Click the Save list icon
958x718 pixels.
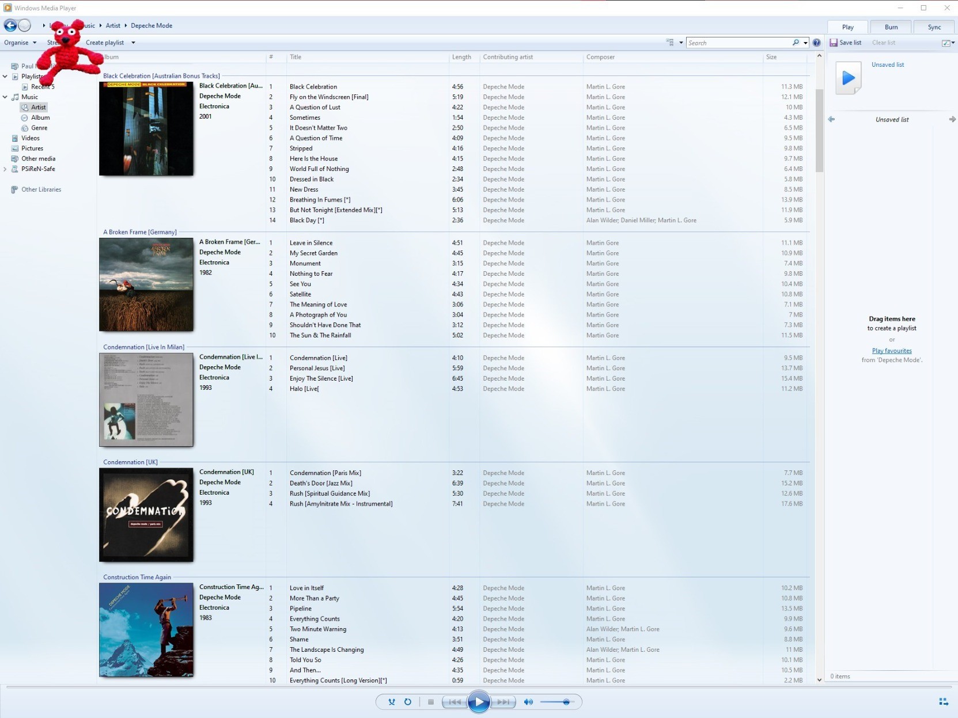(834, 43)
